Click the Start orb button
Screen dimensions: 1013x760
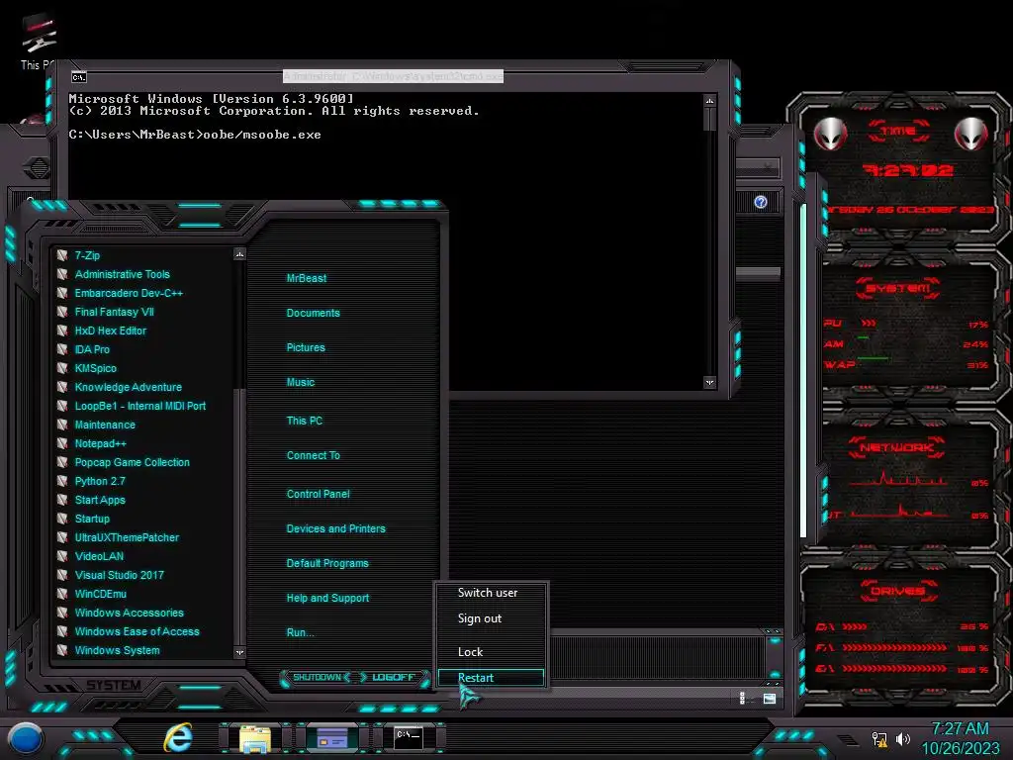[x=26, y=738]
